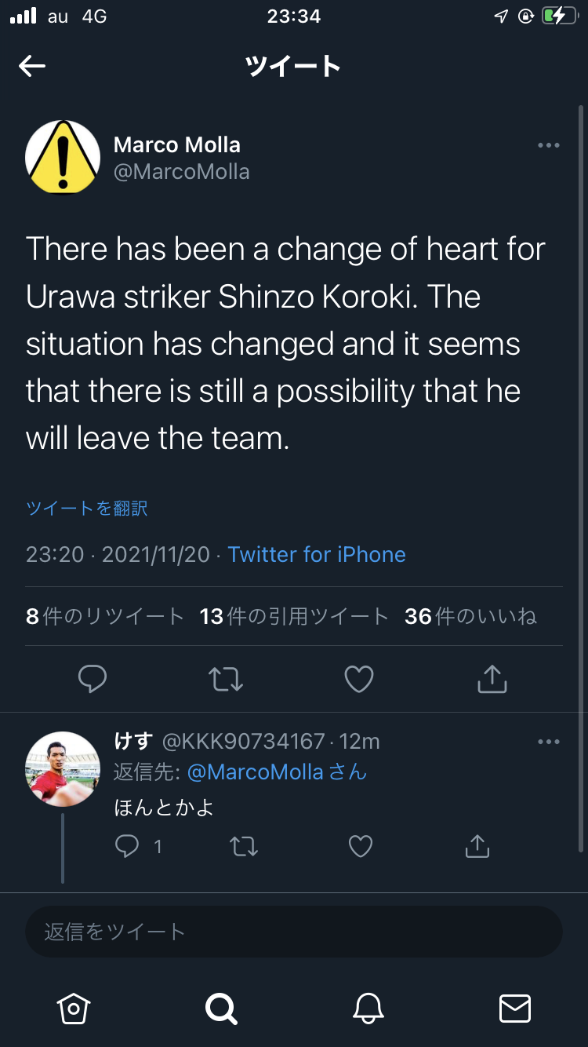Tap the 返信をツイート reply input field

[x=294, y=932]
